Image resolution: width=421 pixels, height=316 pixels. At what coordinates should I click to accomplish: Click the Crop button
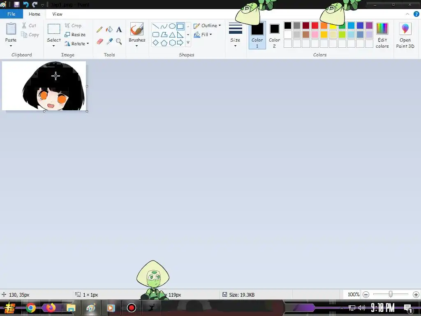coord(73,26)
